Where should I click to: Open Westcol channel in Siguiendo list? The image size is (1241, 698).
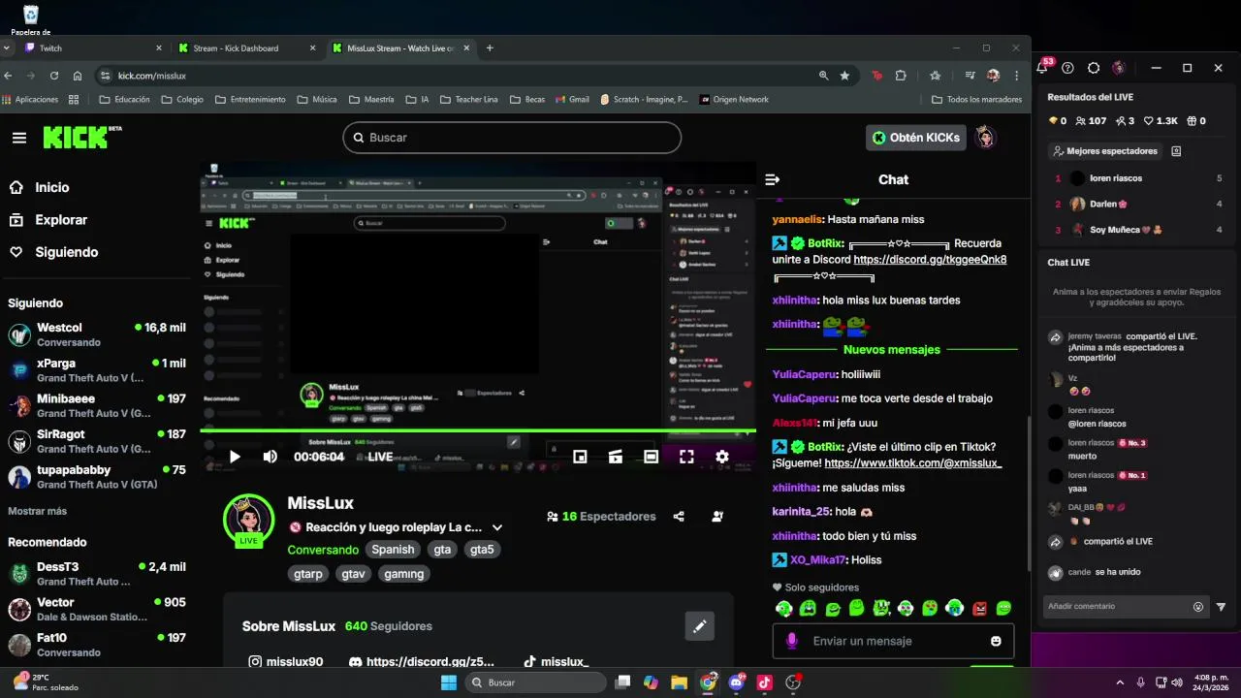click(97, 334)
